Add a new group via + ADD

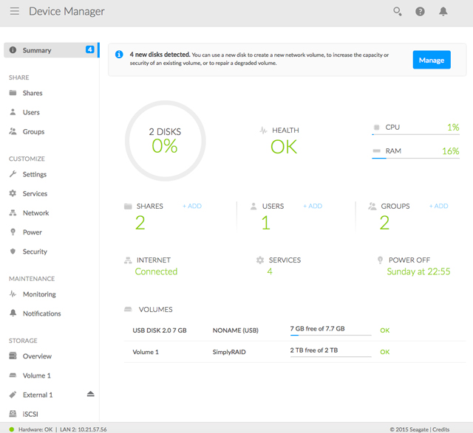[x=439, y=207]
